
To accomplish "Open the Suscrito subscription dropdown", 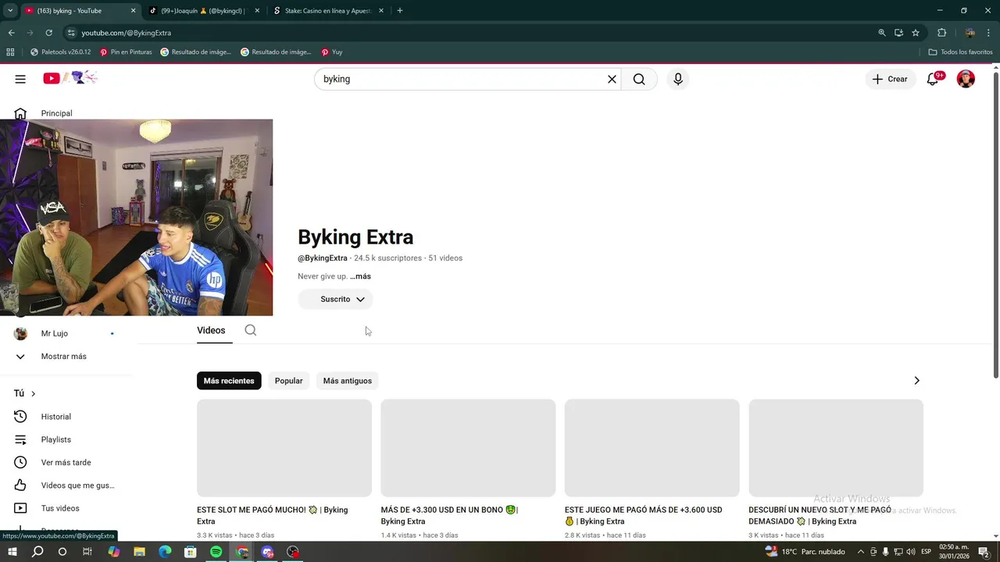I will click(335, 299).
